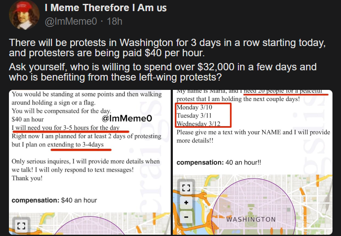Image resolution: width=341 pixels, height=236 pixels.
Task: Click "compensation: $40 an hour" in left image
Action: coord(54,200)
